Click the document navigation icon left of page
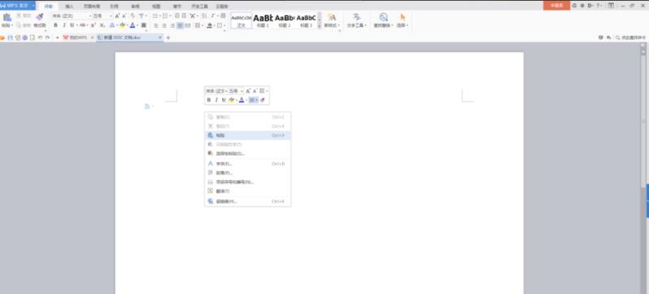Viewport: 649px width, 294px height. pyautogui.click(x=147, y=106)
